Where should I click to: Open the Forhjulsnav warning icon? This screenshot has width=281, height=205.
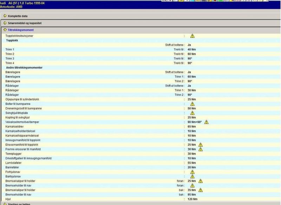pyautogui.click(x=192, y=172)
